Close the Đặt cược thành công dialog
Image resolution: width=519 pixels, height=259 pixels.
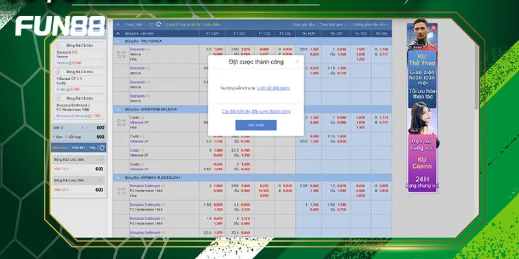point(297,62)
